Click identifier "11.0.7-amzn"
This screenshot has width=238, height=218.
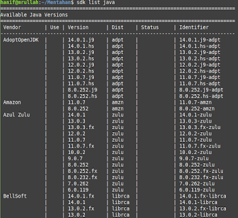pyautogui.click(x=195, y=102)
